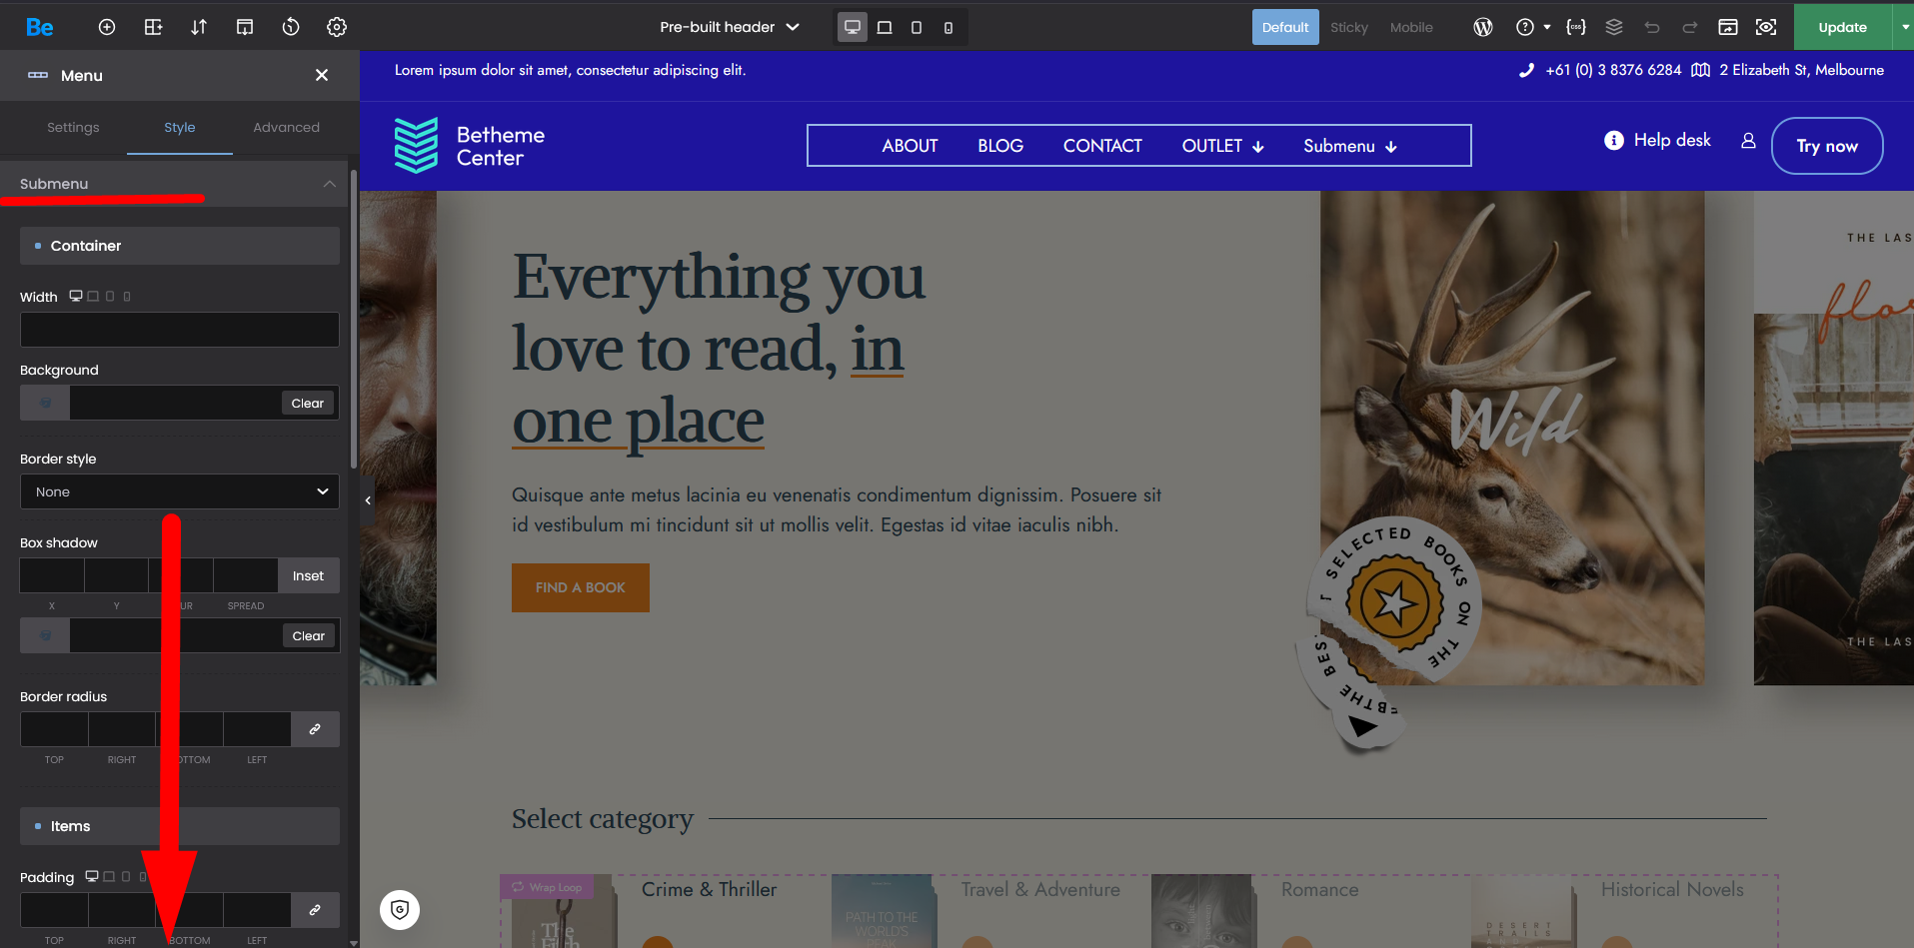Open the Advanced tab
1914x948 pixels.
pyautogui.click(x=286, y=127)
